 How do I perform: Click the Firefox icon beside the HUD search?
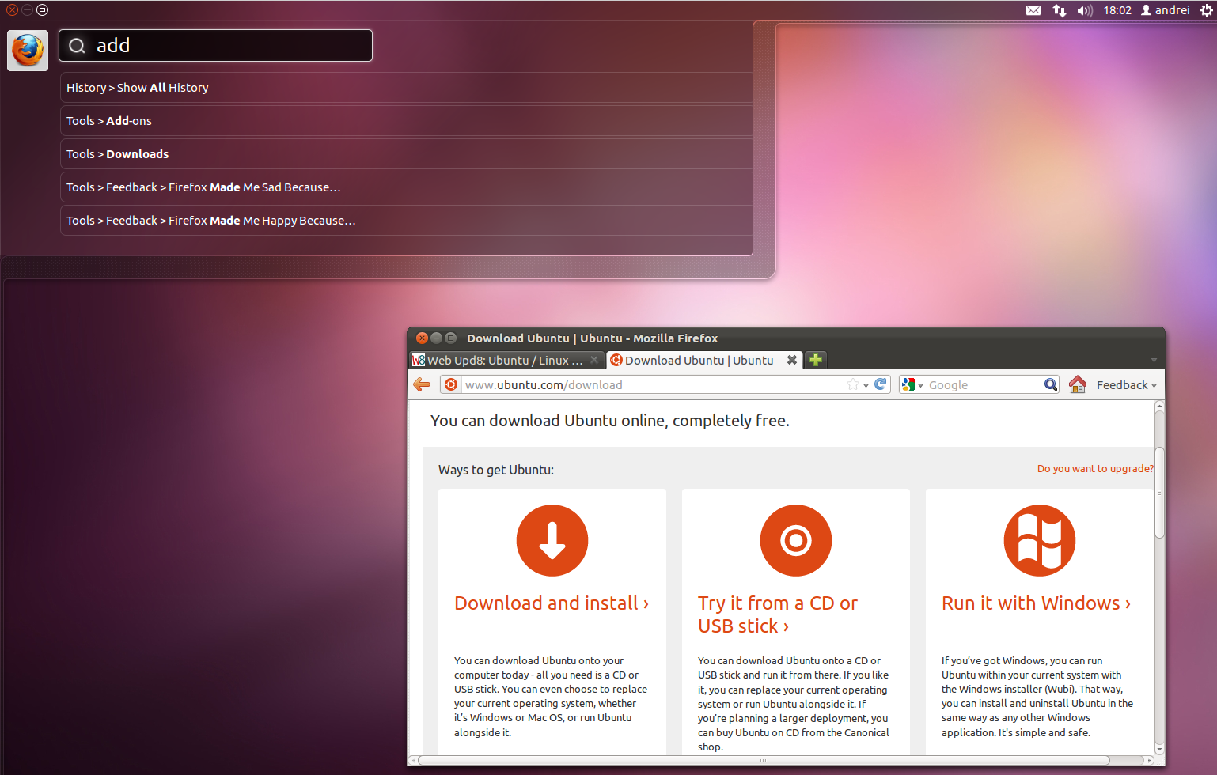pos(28,51)
